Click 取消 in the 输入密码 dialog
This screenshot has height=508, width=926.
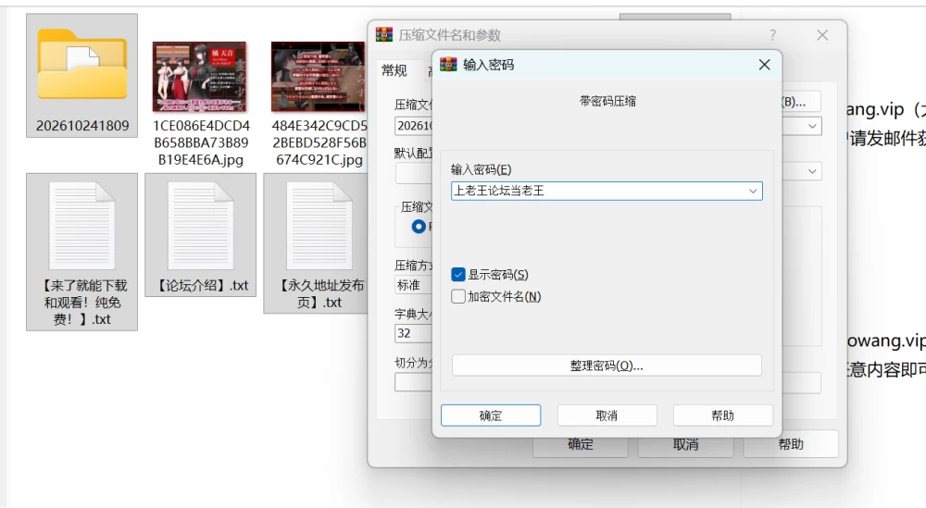(607, 415)
